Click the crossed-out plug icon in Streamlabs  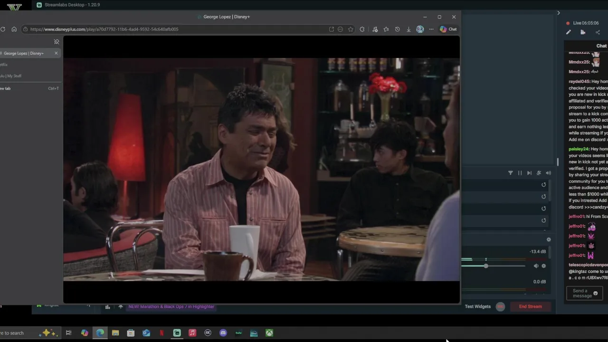click(539, 173)
